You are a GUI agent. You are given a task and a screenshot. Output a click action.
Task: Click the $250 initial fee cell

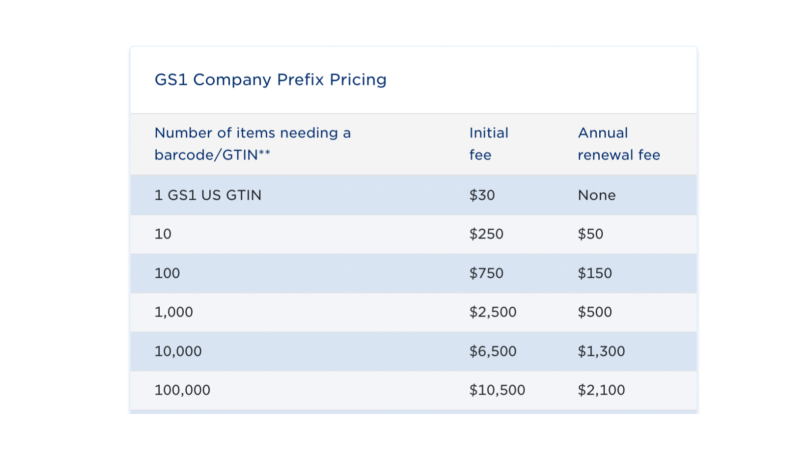486,234
